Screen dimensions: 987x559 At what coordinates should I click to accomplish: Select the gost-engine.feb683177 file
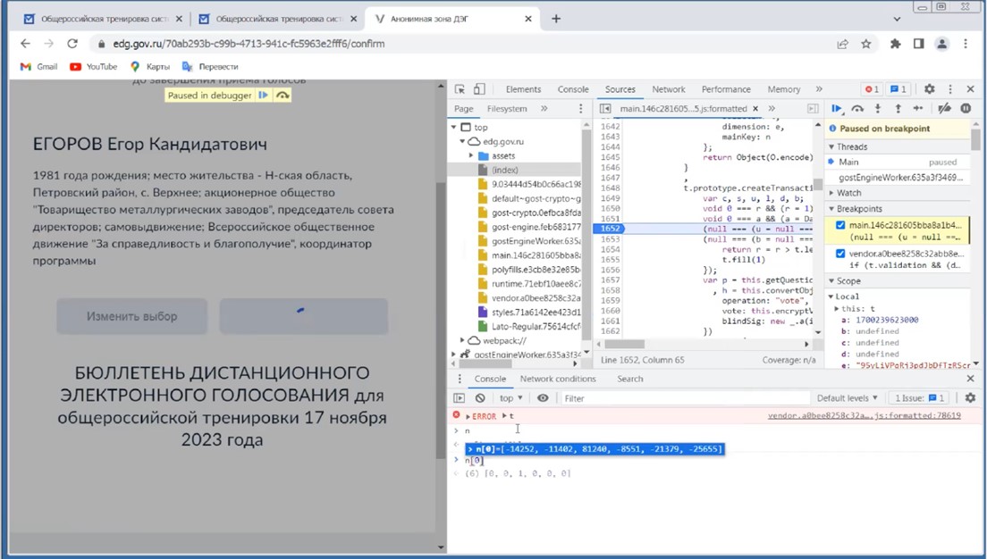[536, 227]
